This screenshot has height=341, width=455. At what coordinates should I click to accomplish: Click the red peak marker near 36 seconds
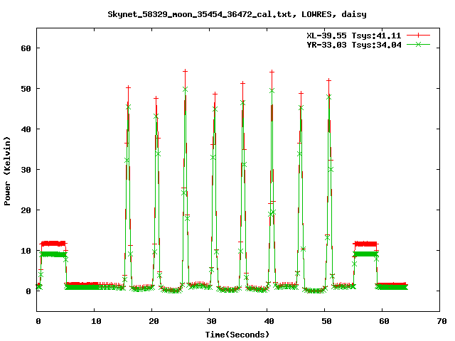[x=243, y=83]
